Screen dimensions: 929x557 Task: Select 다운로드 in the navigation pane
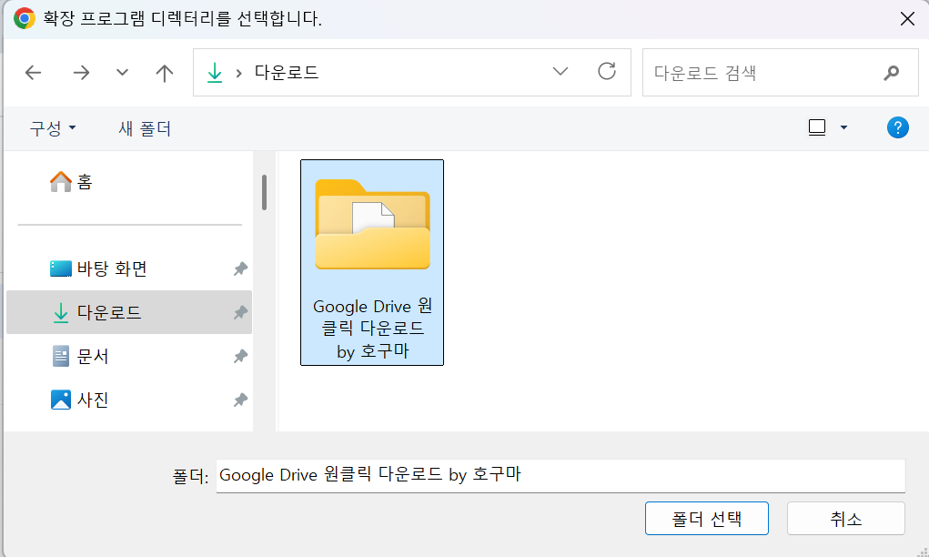tap(129, 312)
